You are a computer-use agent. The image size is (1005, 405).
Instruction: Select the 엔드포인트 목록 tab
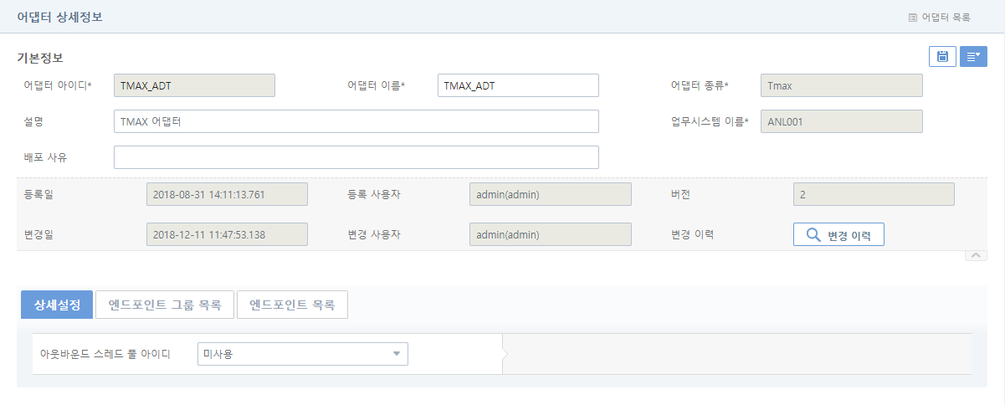click(x=292, y=305)
